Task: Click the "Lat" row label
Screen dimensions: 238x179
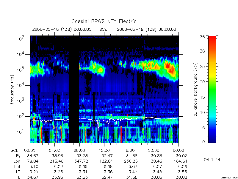Action: point(17,167)
